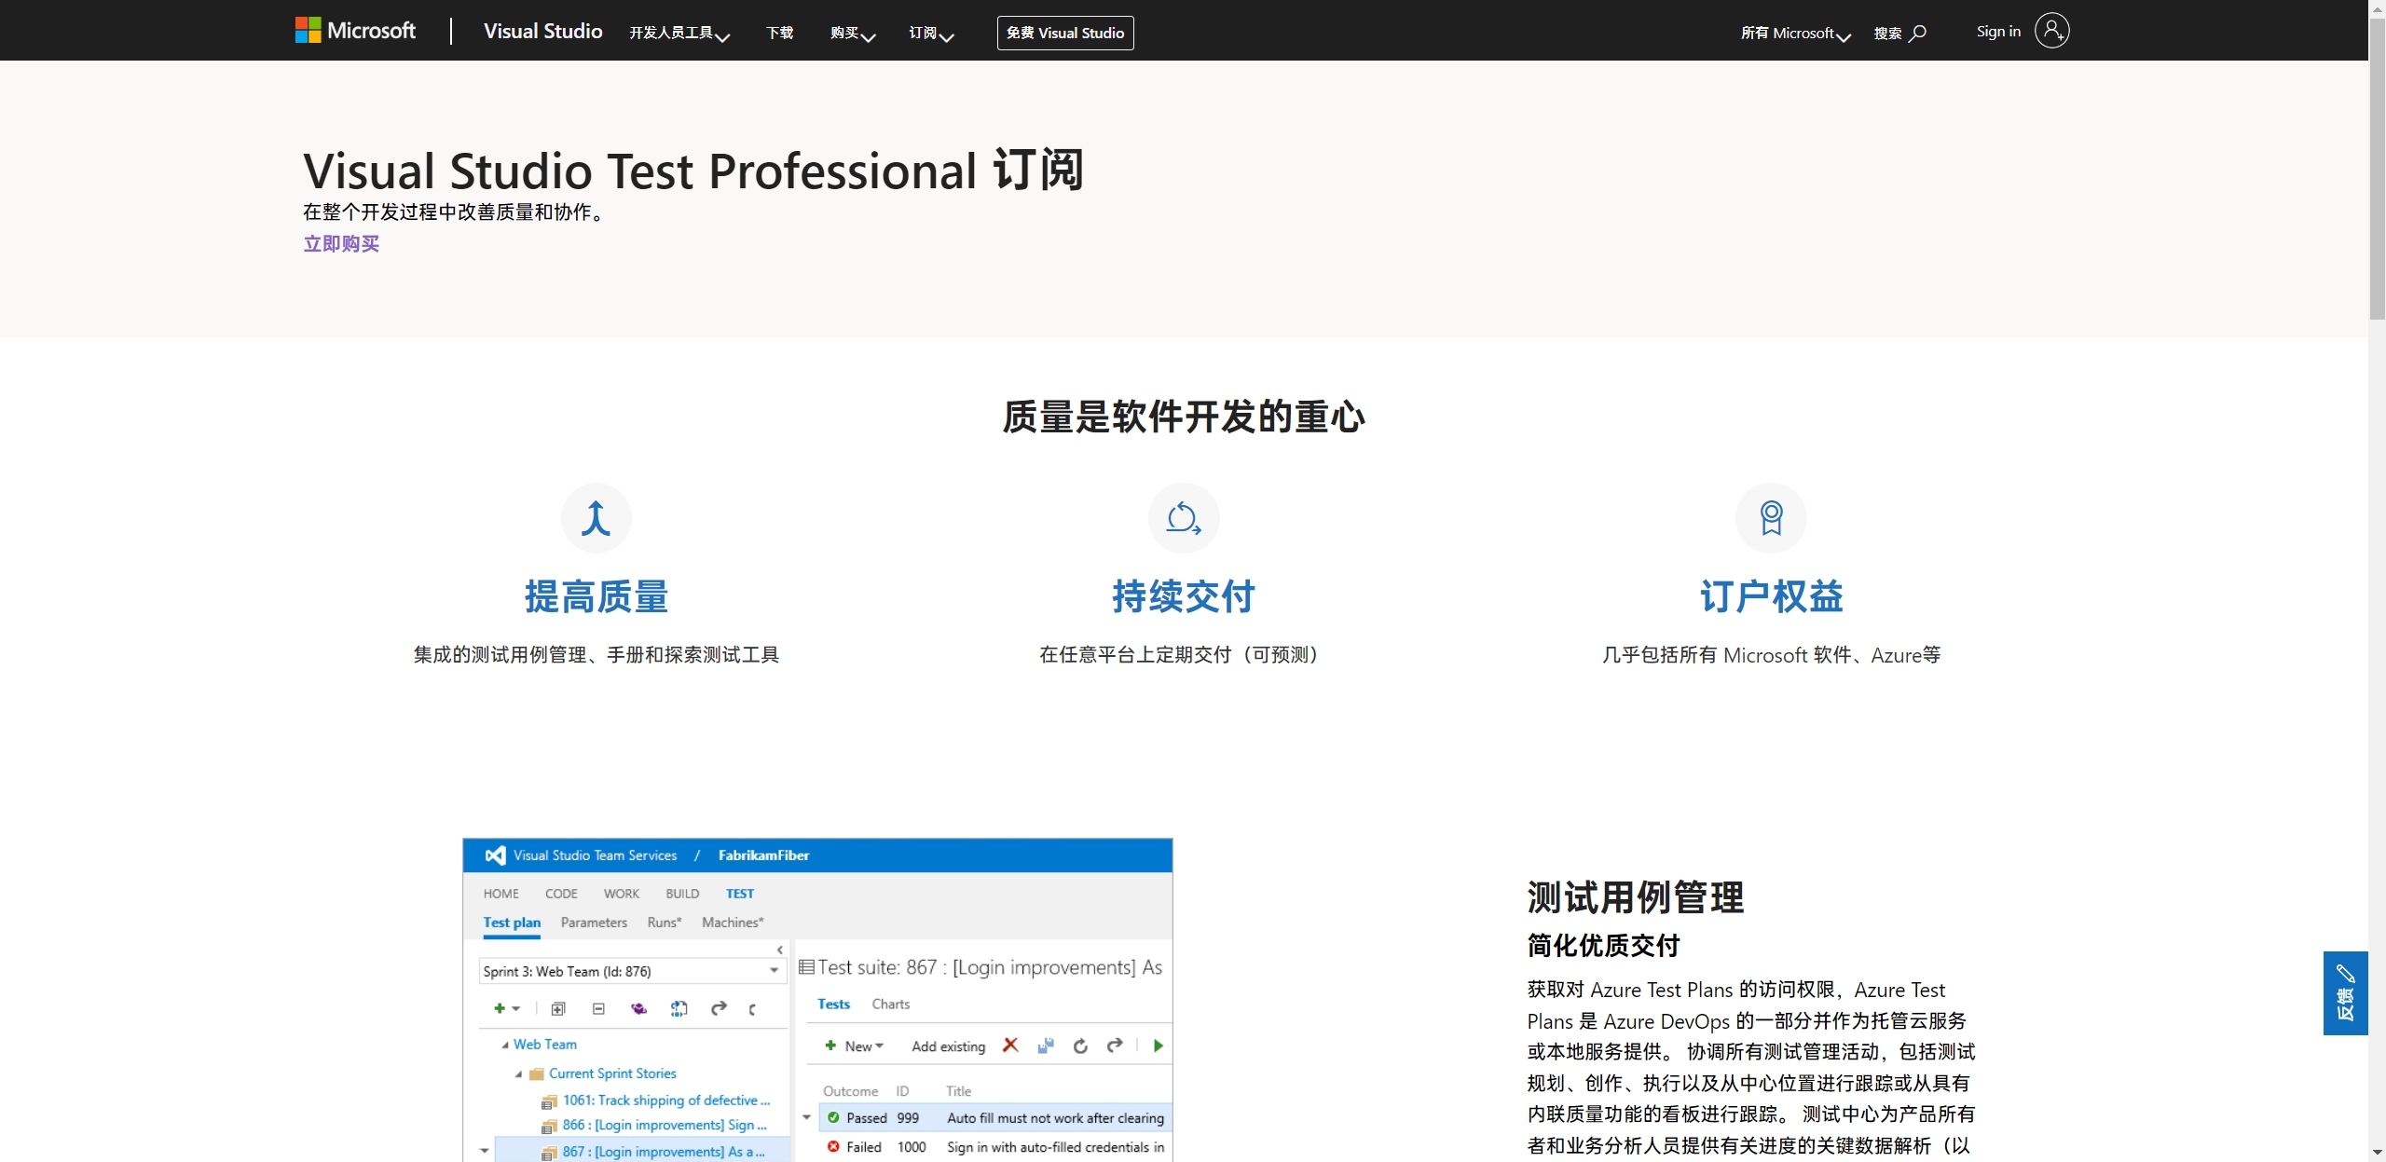Click the Microsoft logo
2386x1162 pixels.
[355, 31]
